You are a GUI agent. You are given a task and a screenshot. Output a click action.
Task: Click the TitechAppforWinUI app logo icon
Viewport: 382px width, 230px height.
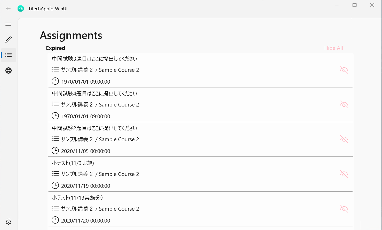pyautogui.click(x=21, y=8)
